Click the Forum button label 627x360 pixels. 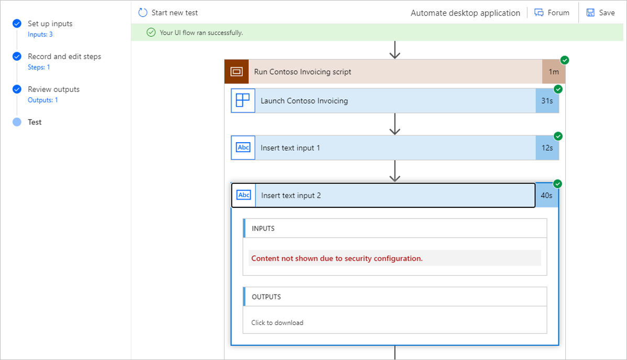558,13
